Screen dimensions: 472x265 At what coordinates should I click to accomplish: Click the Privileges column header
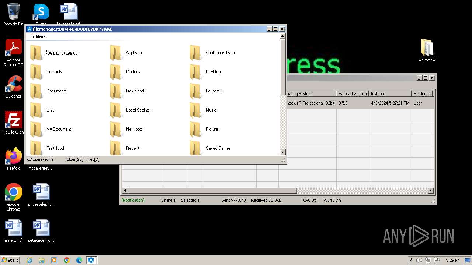click(x=422, y=94)
